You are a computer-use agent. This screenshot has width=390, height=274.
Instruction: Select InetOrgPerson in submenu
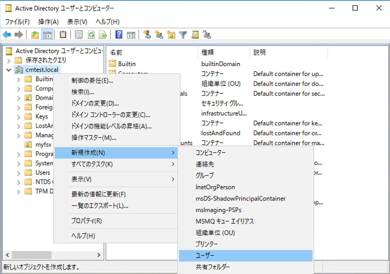246,187
